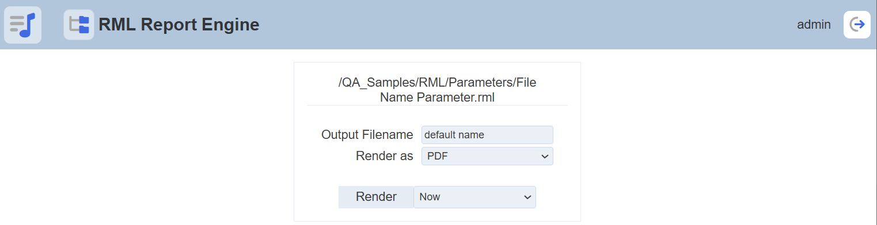Click the Output Filename label
The image size is (877, 225).
(x=367, y=135)
